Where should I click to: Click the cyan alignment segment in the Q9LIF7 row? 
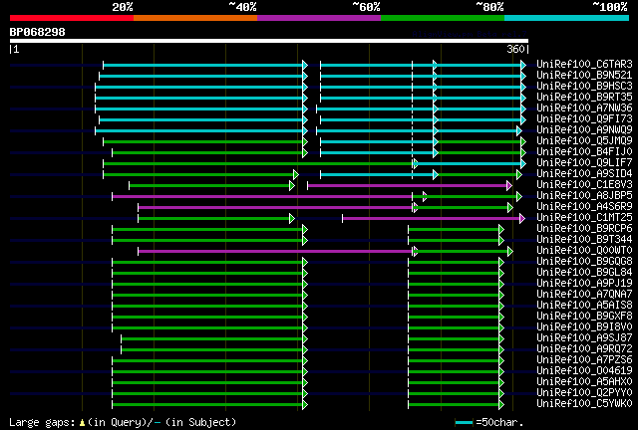(469, 164)
